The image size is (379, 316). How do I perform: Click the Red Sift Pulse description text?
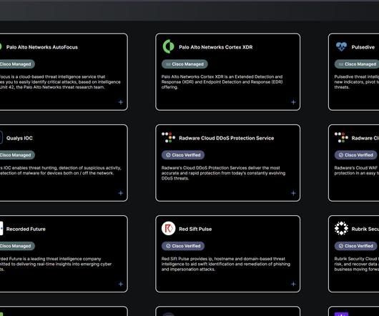[x=226, y=264]
